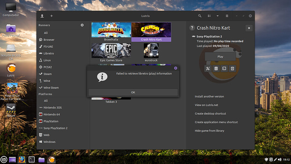Open the Lutris hamburger menu
This screenshot has height=164, width=291.
tap(227, 16)
